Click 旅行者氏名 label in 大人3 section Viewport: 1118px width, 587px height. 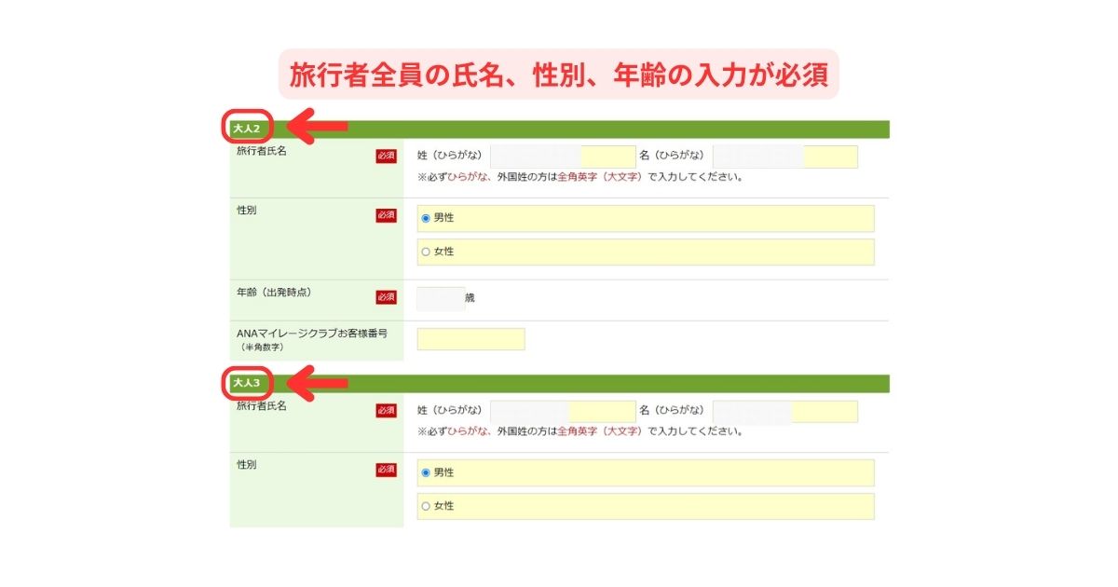pos(262,406)
